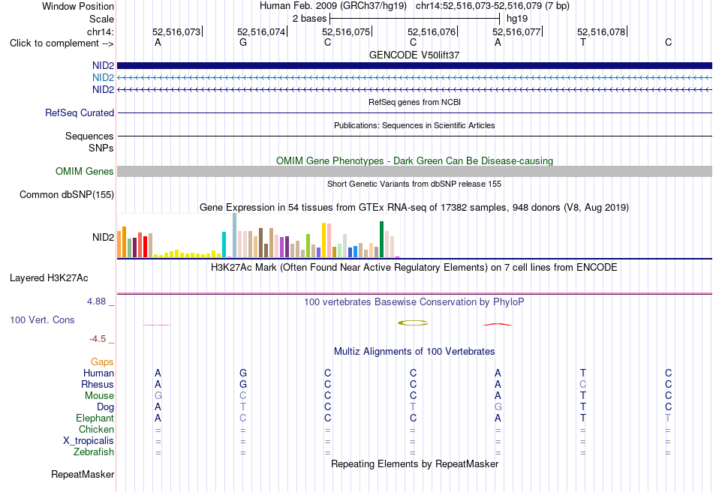Image resolution: width=713 pixels, height=492 pixels.
Task: Click the GENCODE V50lift37 track title
Action: pos(414,55)
